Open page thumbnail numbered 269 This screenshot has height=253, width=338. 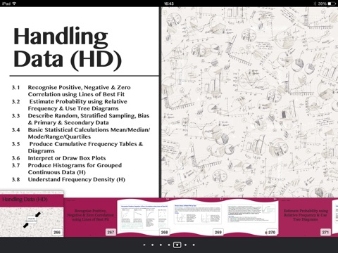coord(198,217)
